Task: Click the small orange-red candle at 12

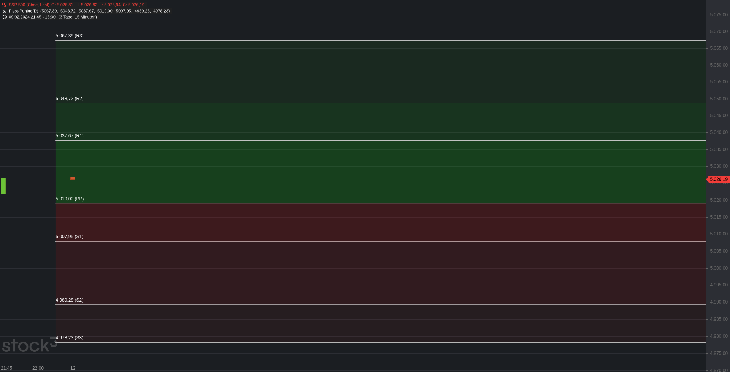Action: pos(73,178)
